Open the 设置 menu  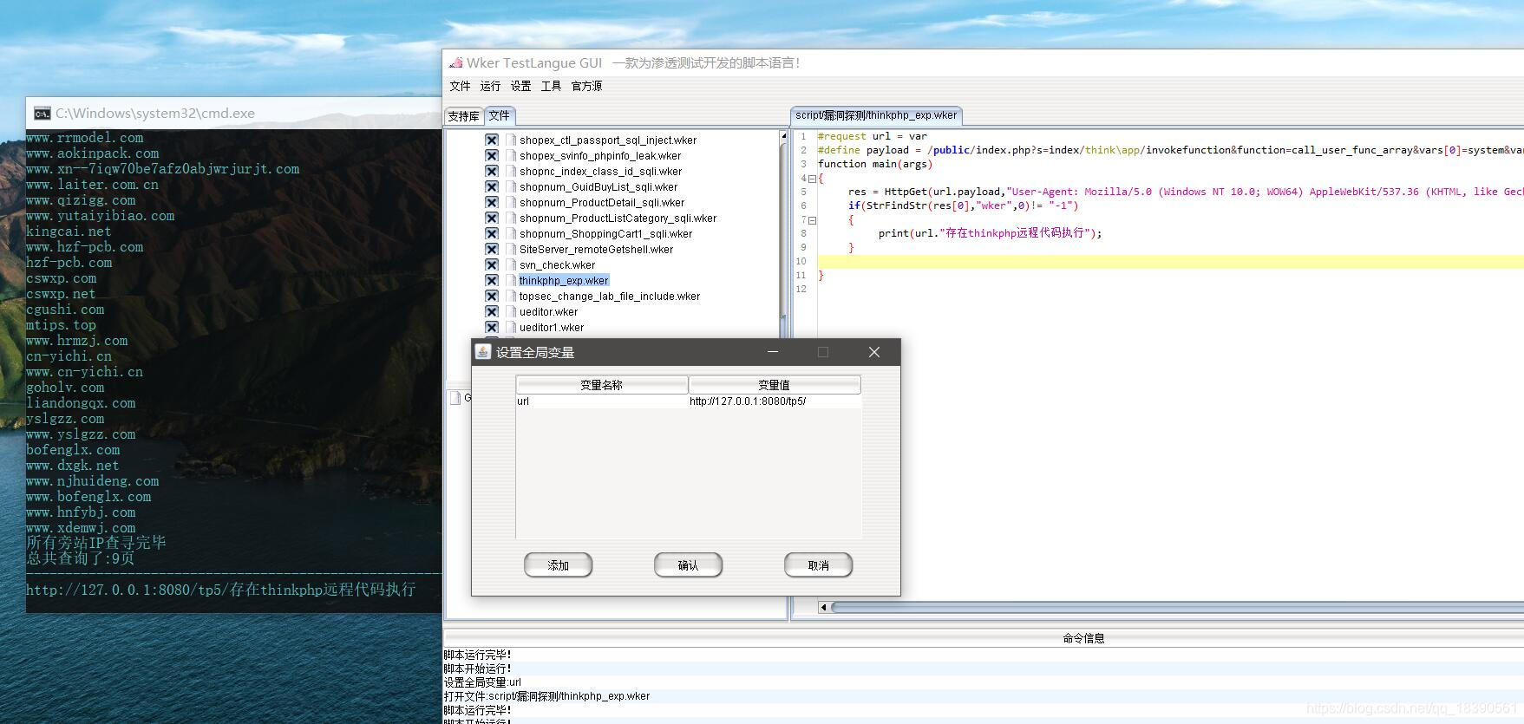[x=520, y=86]
